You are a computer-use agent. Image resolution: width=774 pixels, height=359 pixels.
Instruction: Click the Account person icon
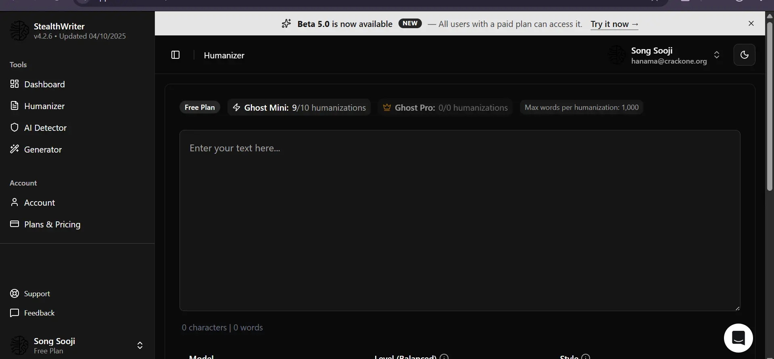[x=15, y=202]
